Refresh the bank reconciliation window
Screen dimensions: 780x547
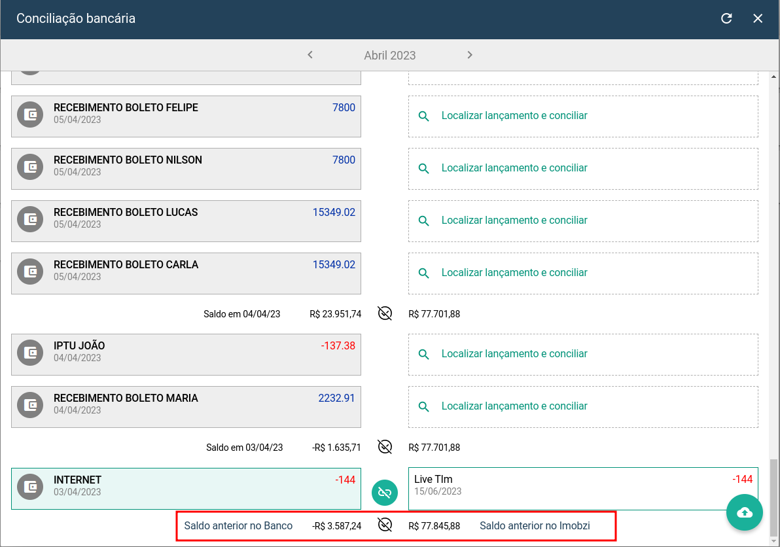[x=726, y=18]
